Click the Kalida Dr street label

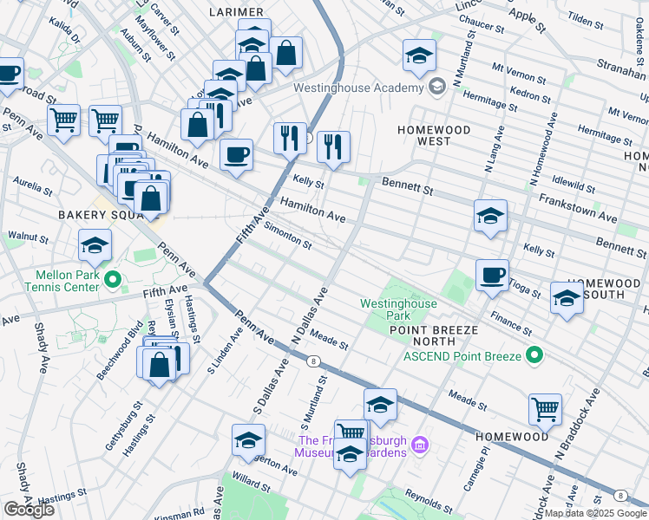click(x=64, y=30)
